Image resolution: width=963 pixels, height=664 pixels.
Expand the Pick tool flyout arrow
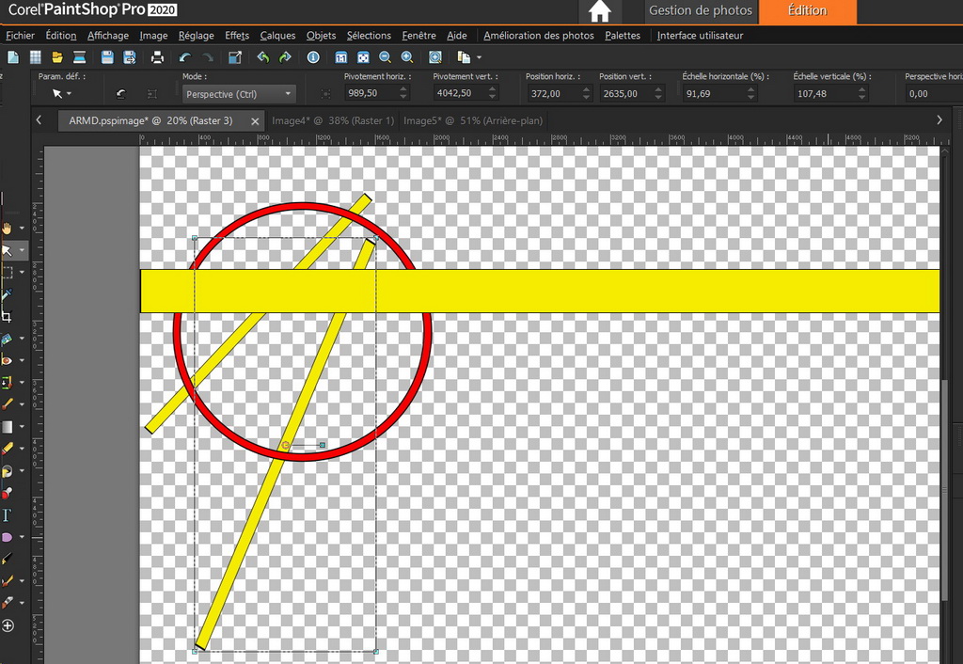pos(23,250)
